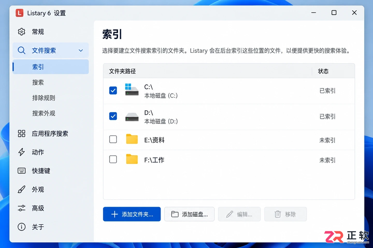Check the E:\资料 folder checkbox
This screenshot has width=373, height=248.
pos(113,139)
